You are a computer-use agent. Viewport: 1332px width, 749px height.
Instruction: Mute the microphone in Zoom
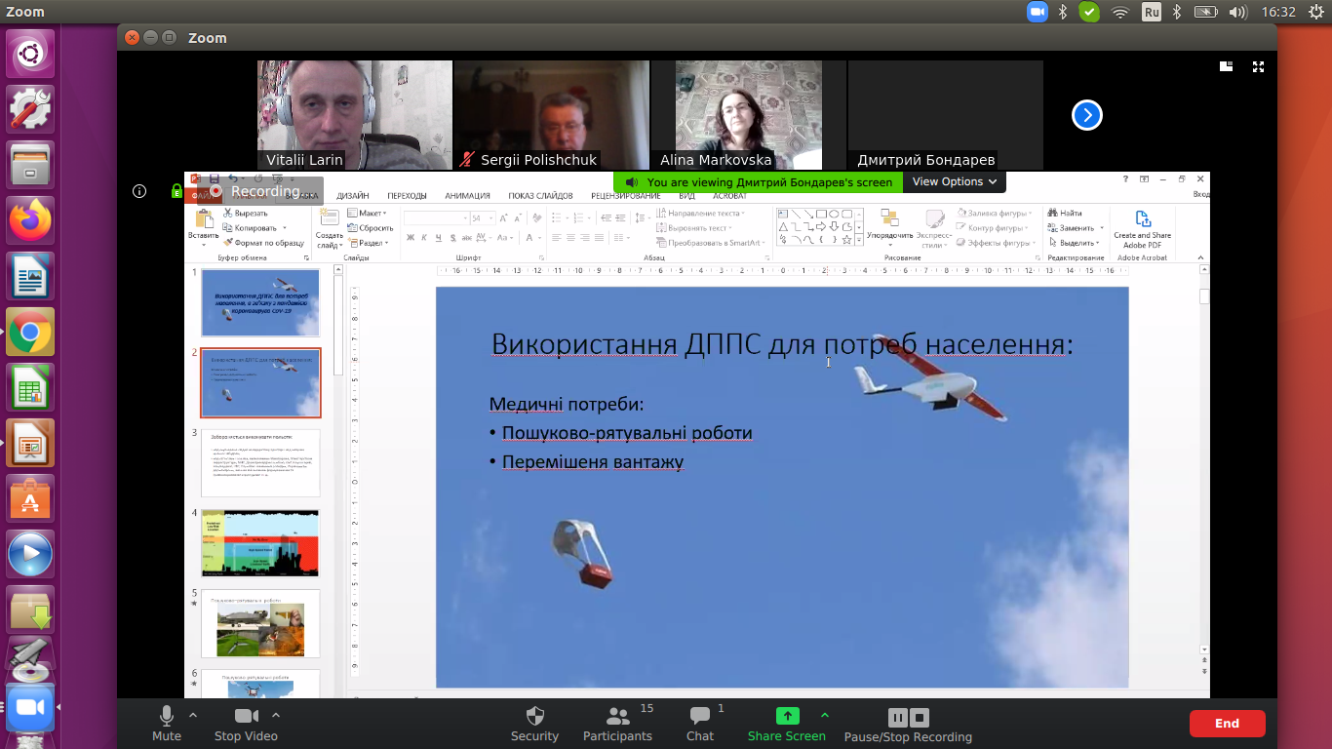167,724
